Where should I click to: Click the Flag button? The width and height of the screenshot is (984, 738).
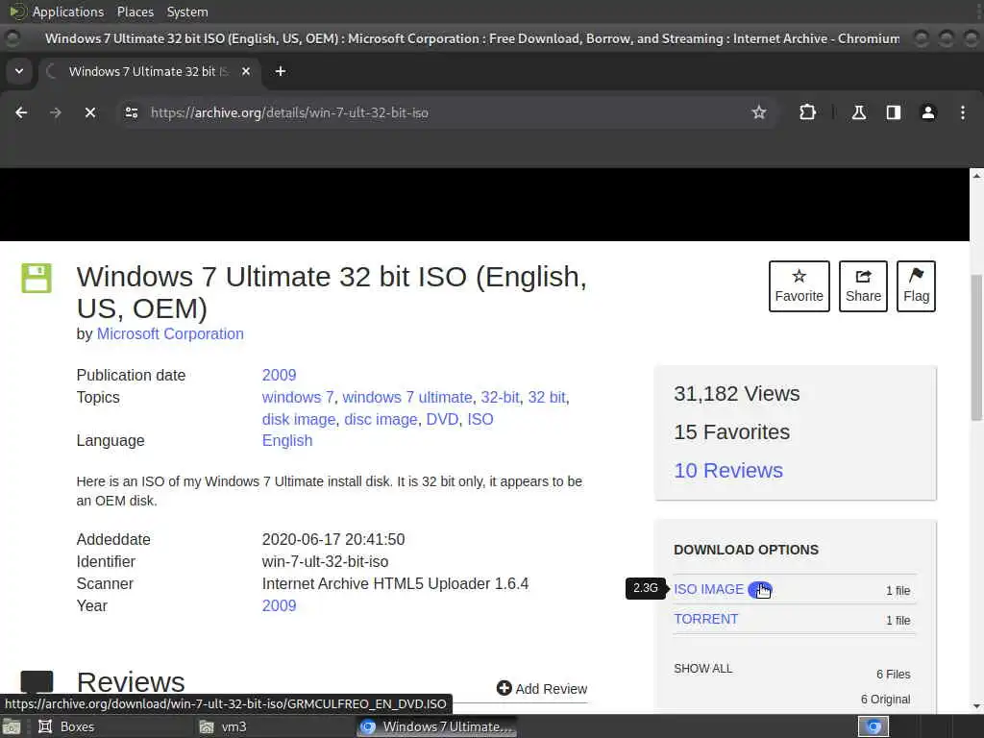pos(916,286)
